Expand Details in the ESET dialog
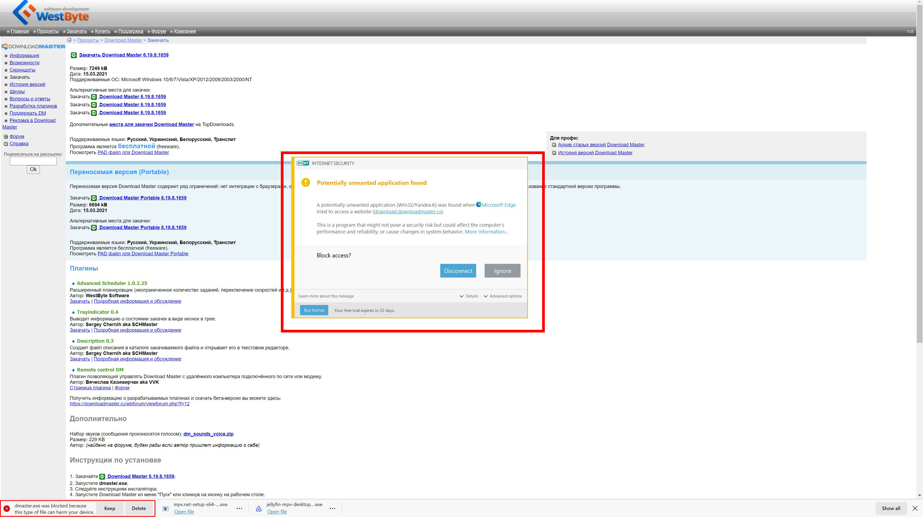The width and height of the screenshot is (923, 517). tap(469, 296)
